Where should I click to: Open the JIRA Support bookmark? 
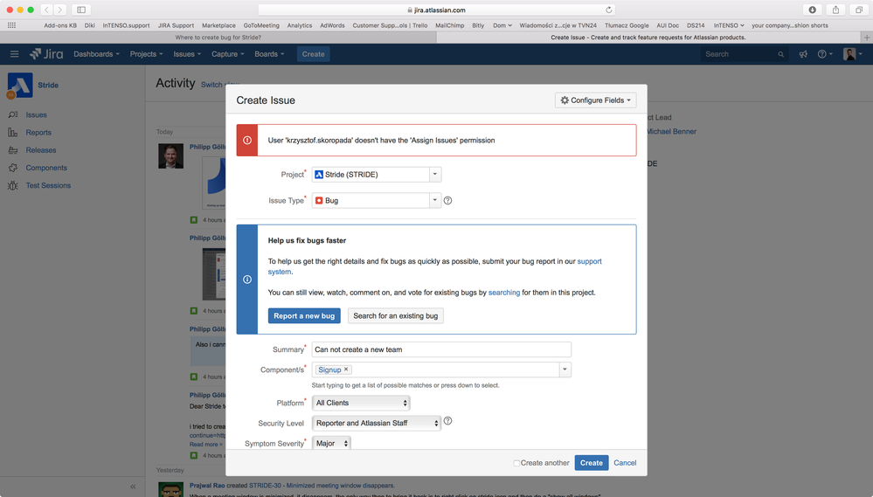[176, 25]
